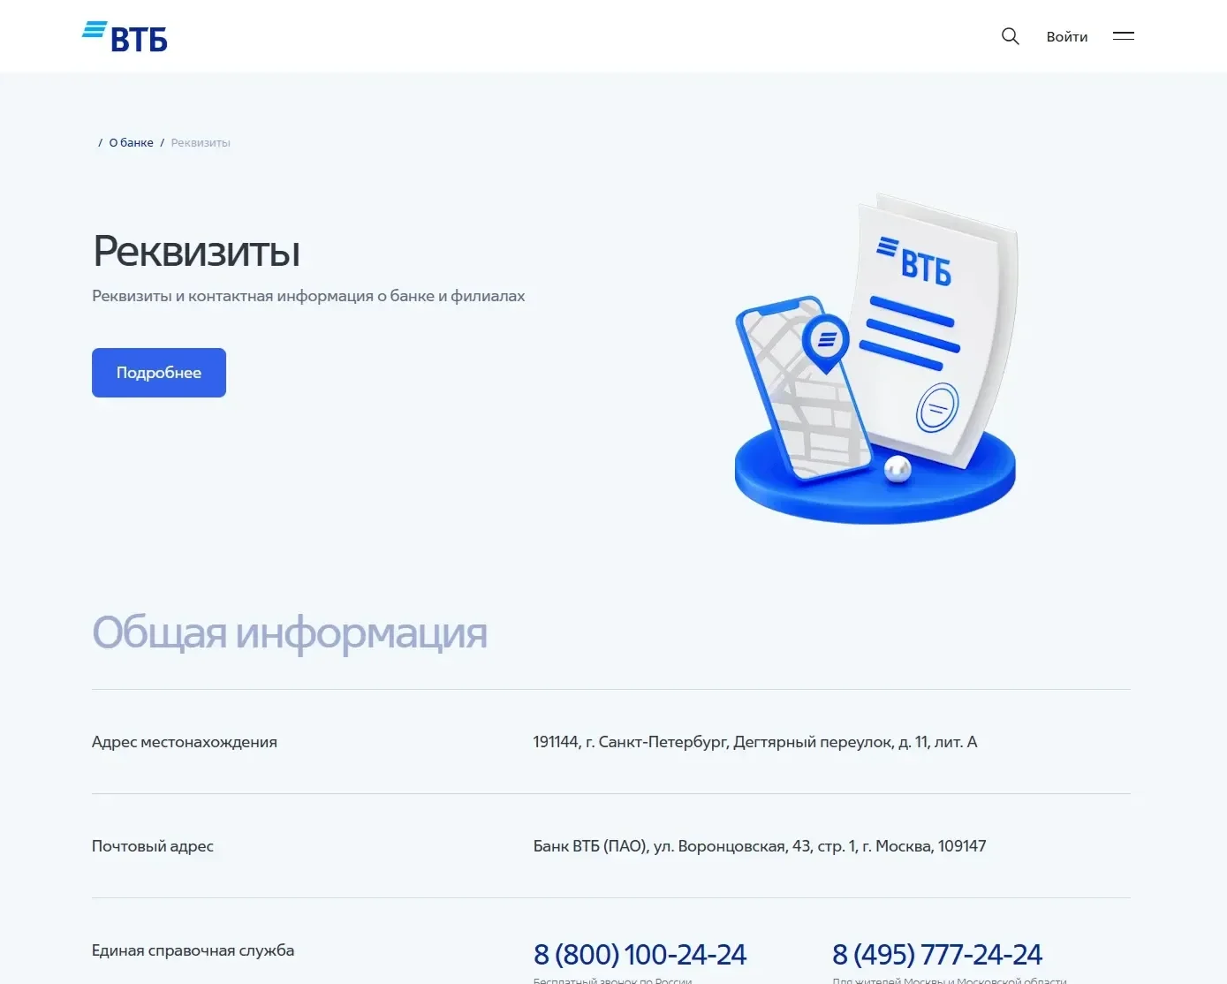Click the Почтовый адрес label
The width and height of the screenshot is (1227, 984).
tap(153, 846)
